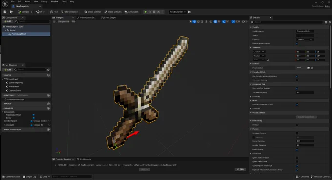
Task: Open Details property matrix grid icon
Action: click(x=326, y=22)
